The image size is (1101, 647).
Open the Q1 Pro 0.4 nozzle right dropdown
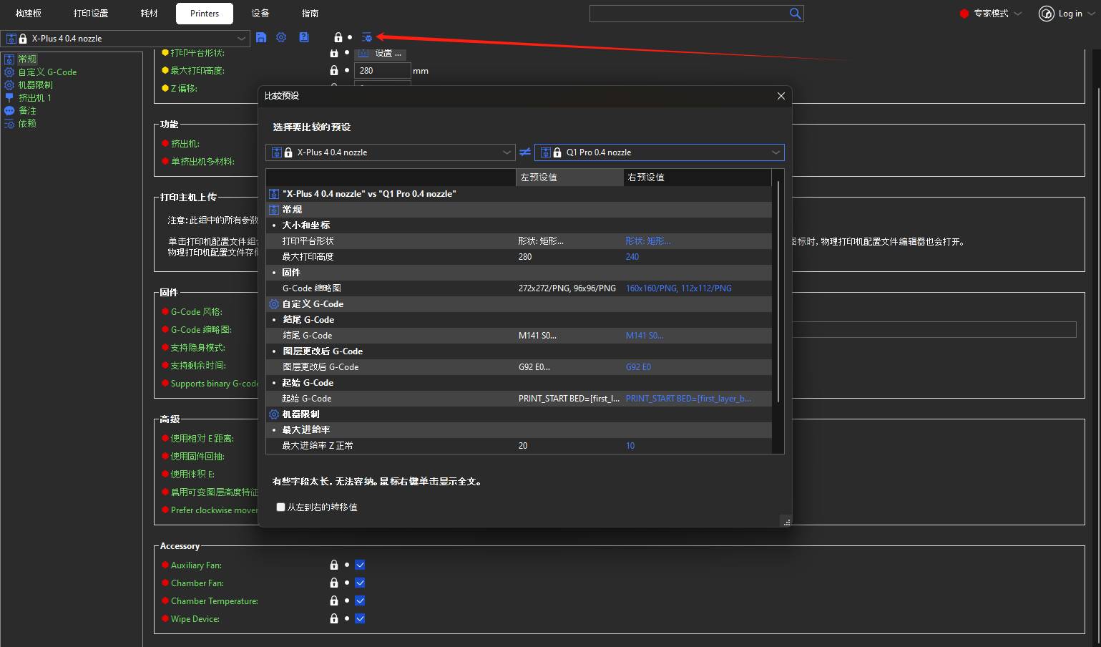pyautogui.click(x=659, y=152)
